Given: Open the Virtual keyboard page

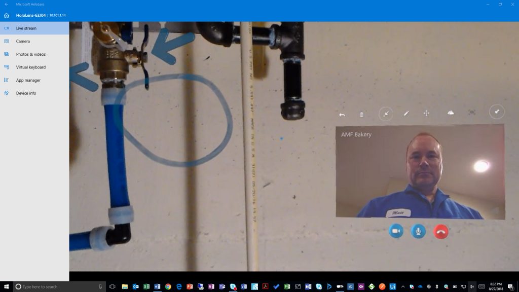Looking at the screenshot, I should click(x=30, y=67).
